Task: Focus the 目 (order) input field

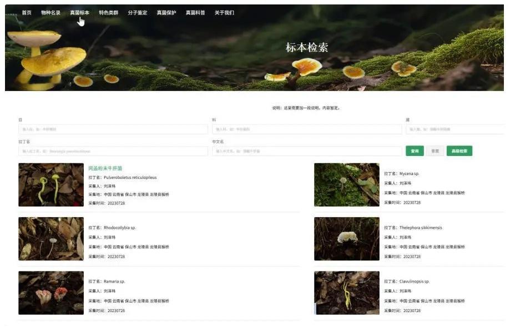Action: point(113,129)
